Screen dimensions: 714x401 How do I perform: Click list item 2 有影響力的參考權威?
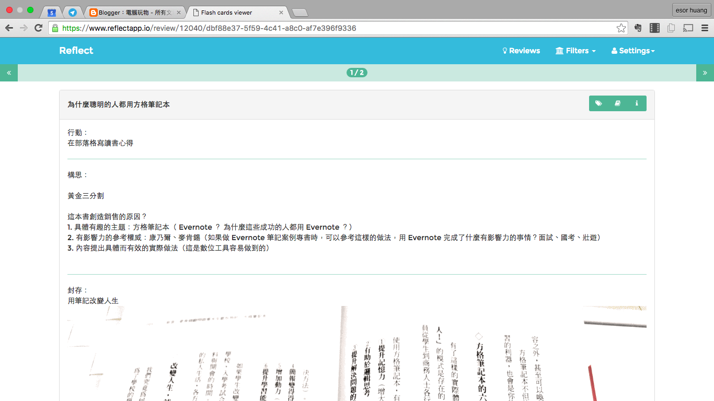click(x=335, y=238)
